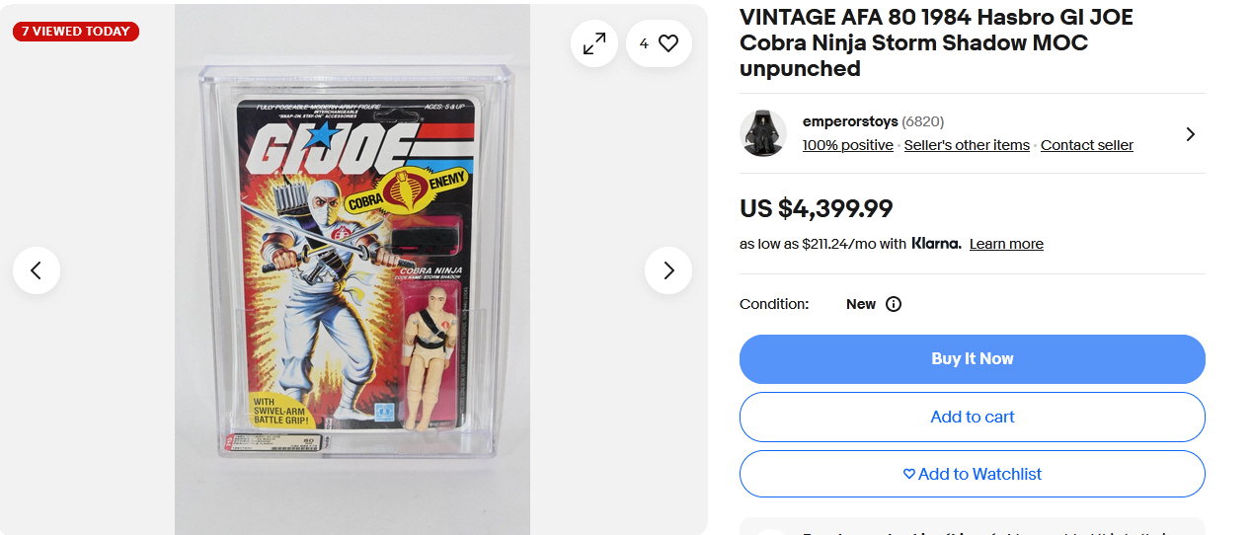The height and width of the screenshot is (535, 1251).
Task: Expand seller details with the right chevron
Action: coord(1190,134)
